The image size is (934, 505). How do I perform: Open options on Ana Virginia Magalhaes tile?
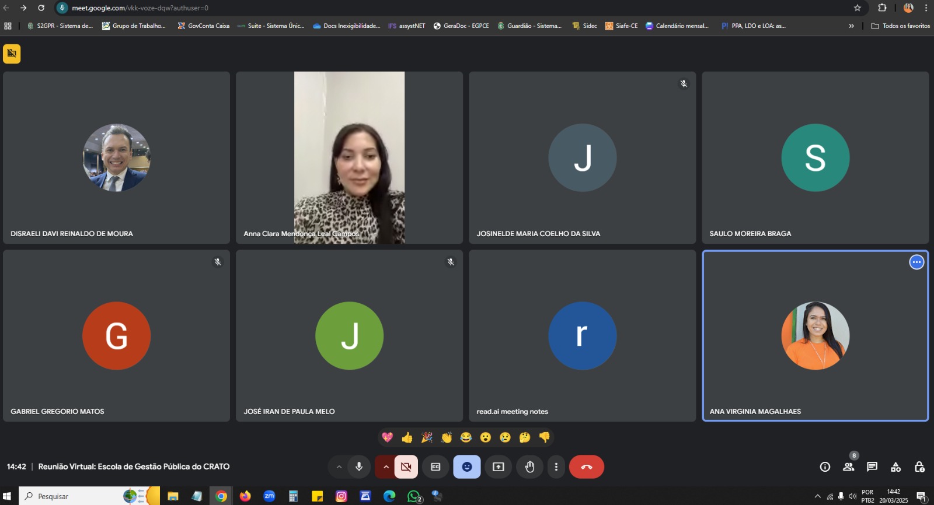click(916, 262)
